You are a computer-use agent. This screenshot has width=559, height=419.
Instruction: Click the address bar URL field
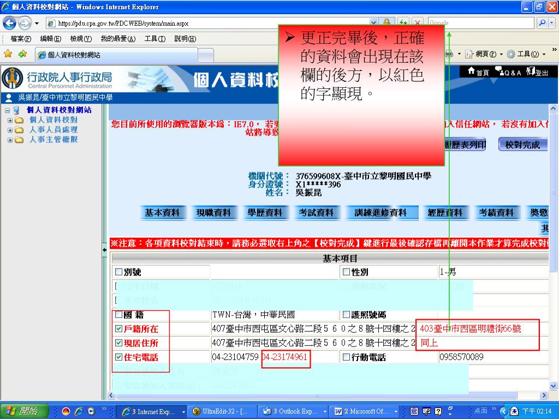tap(209, 23)
